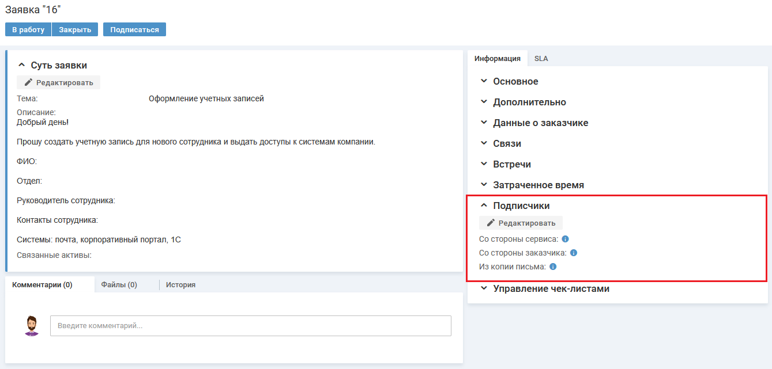Click info icon next to "Из копии письма"

(553, 267)
